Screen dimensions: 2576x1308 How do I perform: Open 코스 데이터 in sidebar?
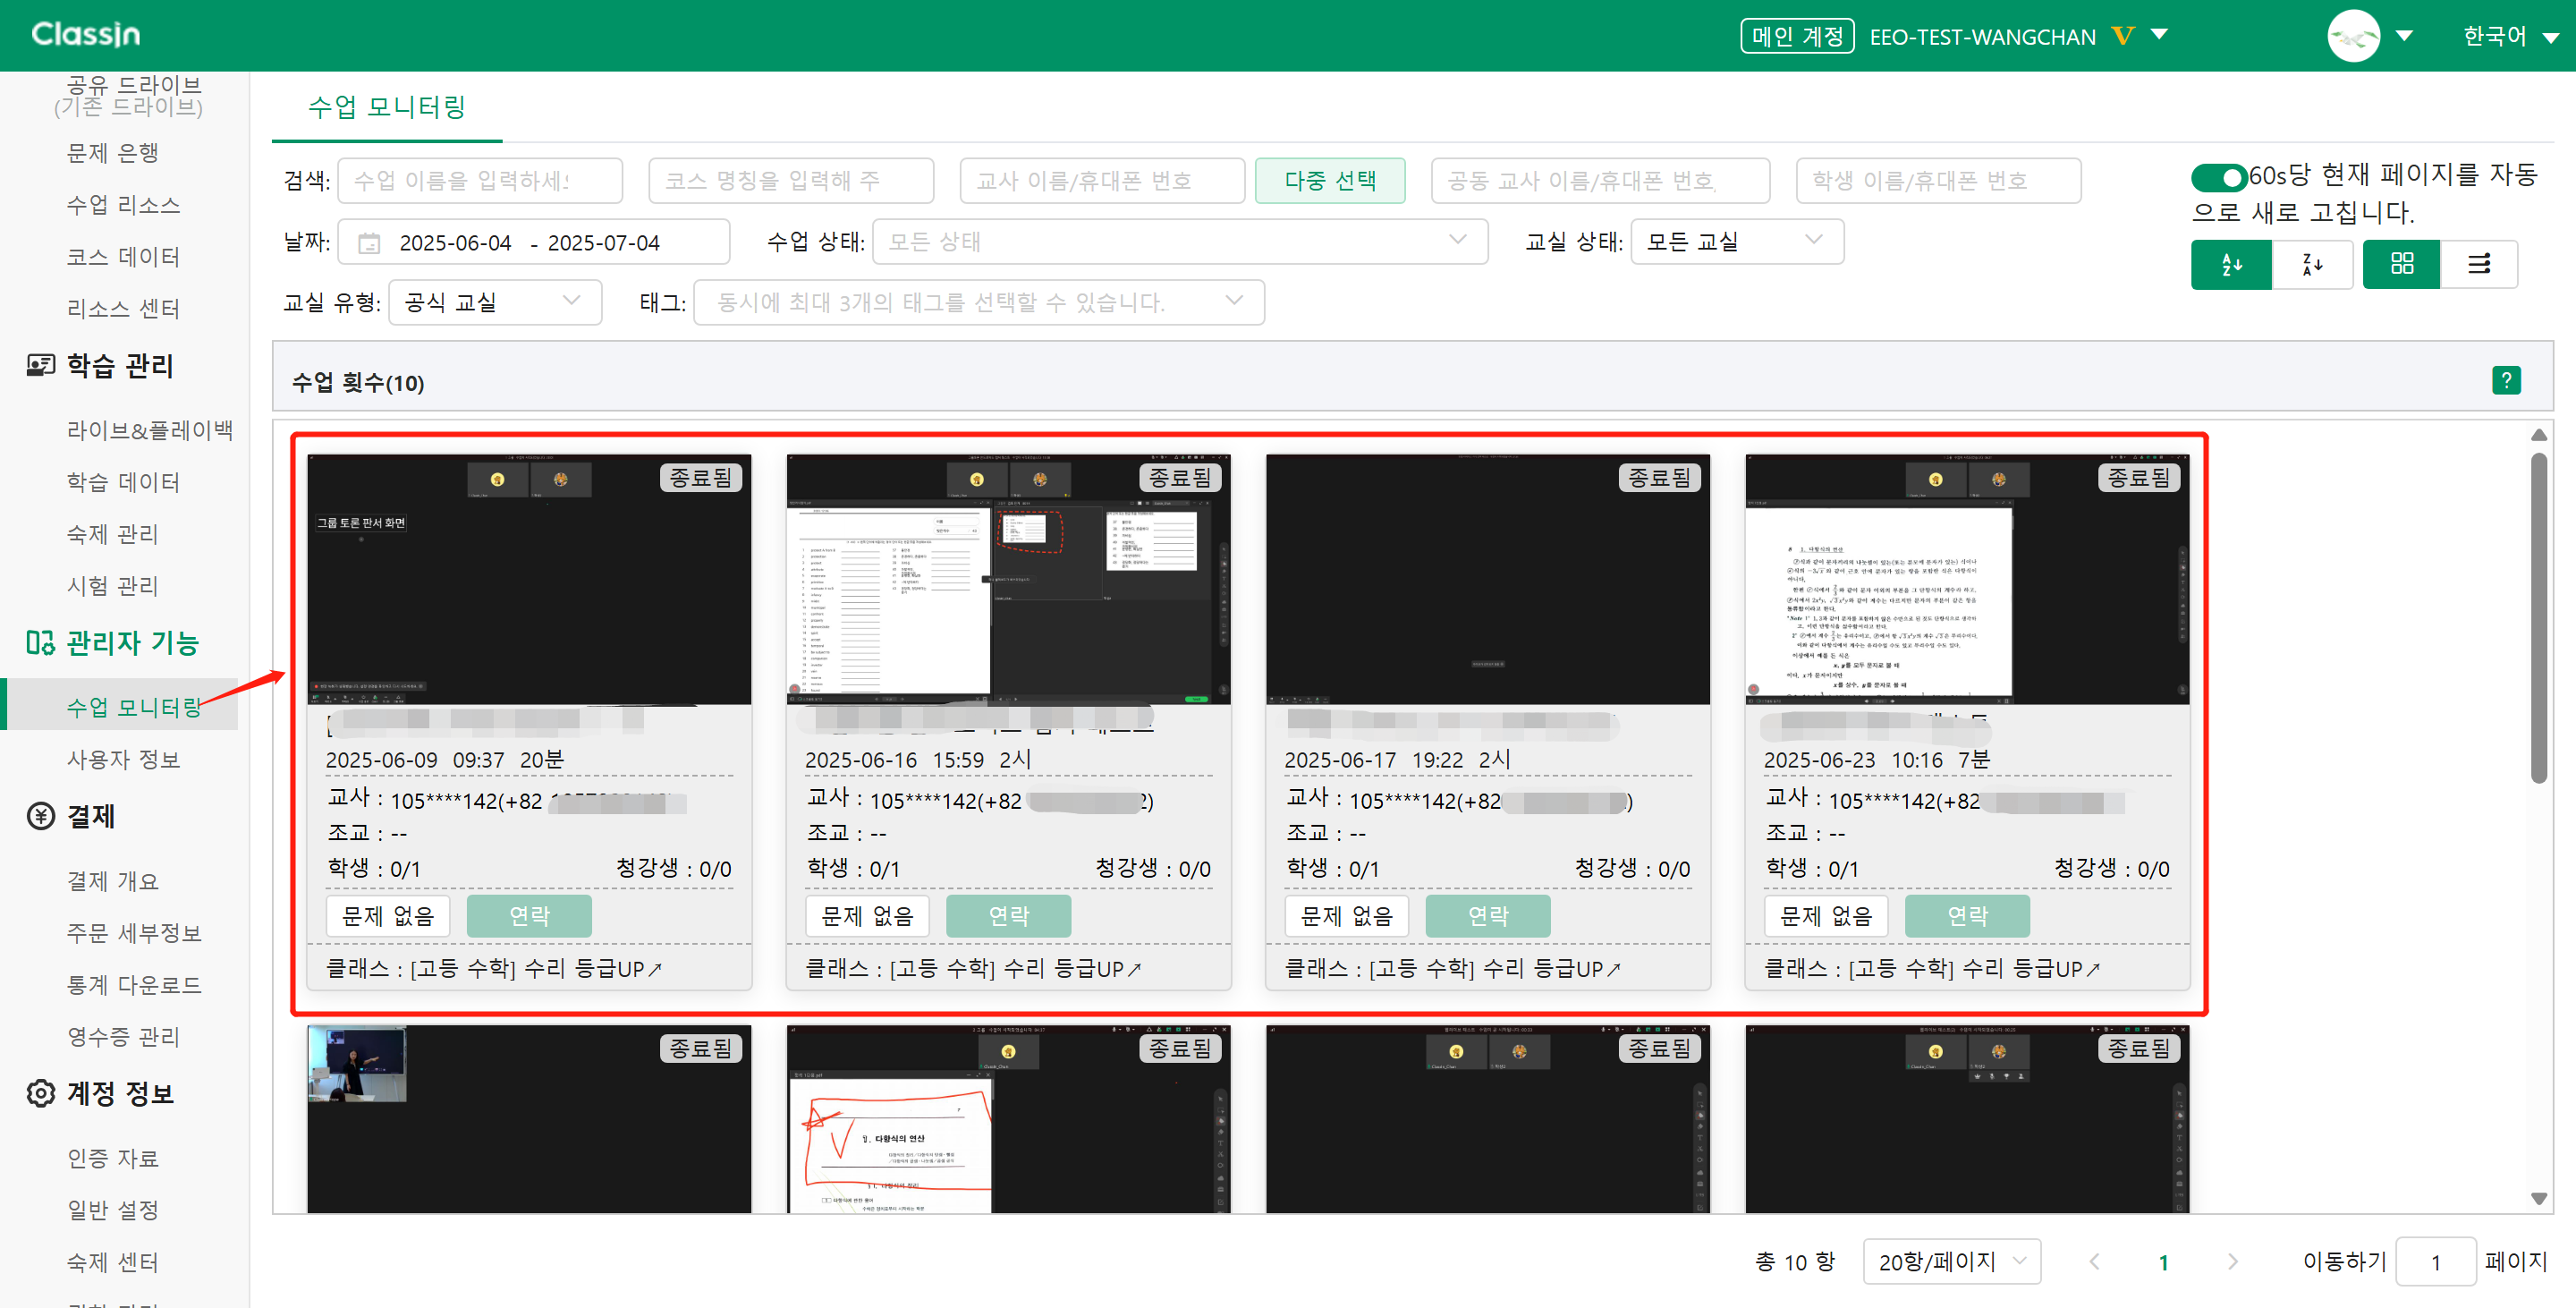(x=123, y=257)
